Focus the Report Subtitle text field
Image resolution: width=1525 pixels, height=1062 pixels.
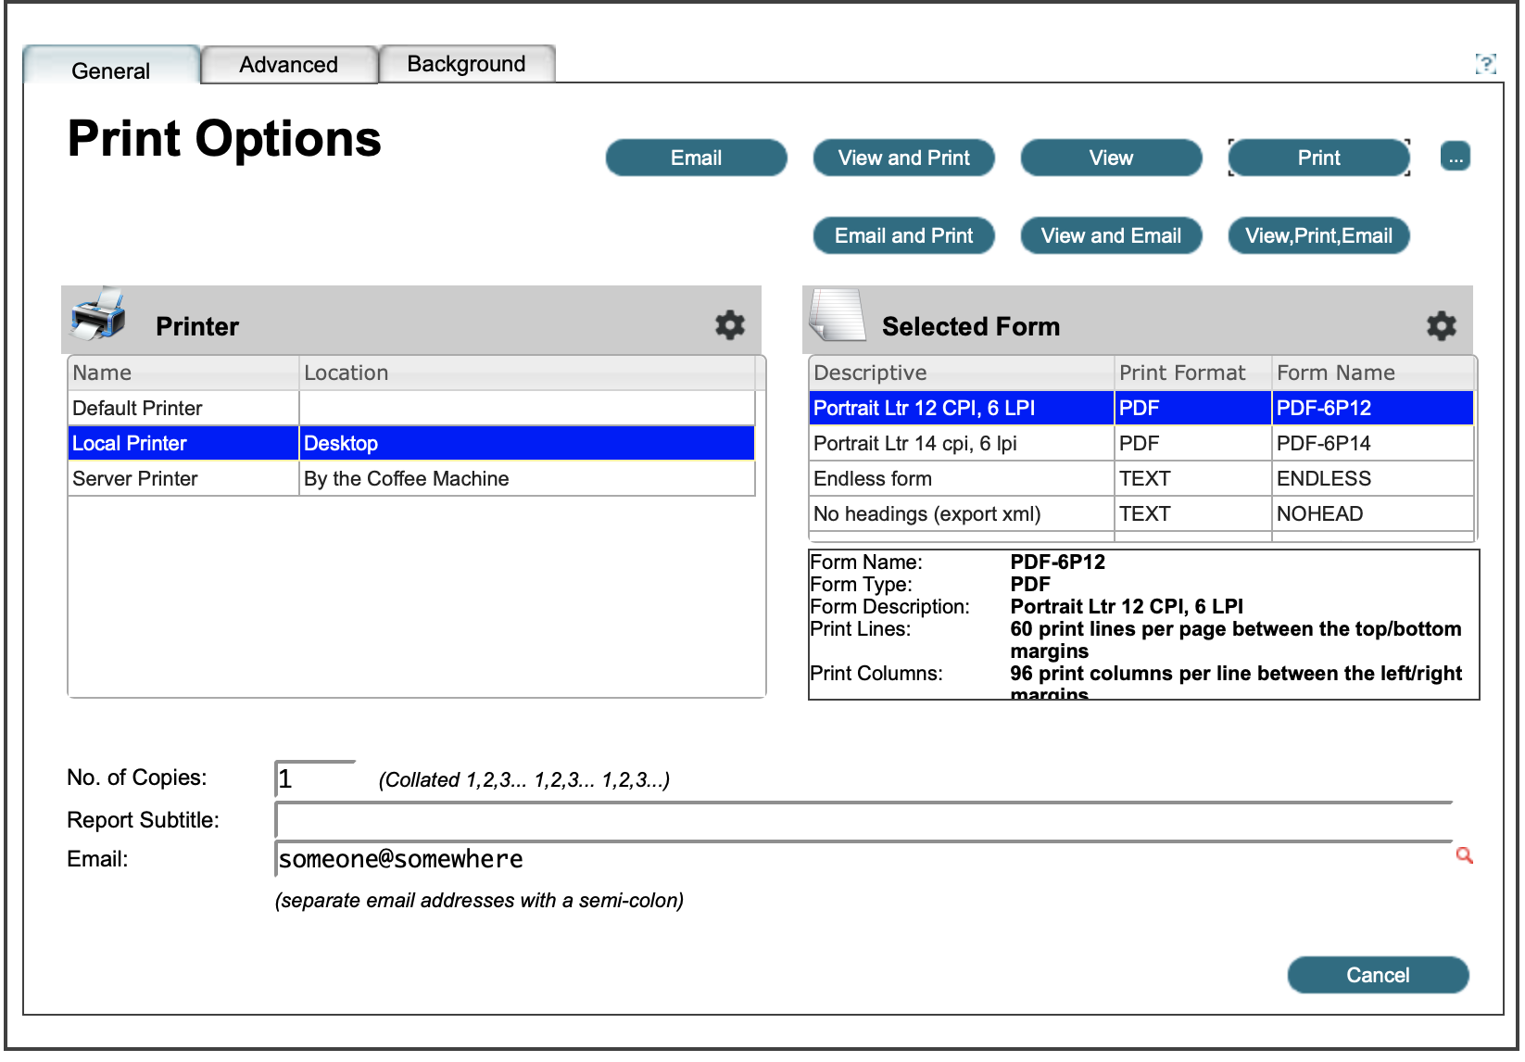[x=862, y=821]
